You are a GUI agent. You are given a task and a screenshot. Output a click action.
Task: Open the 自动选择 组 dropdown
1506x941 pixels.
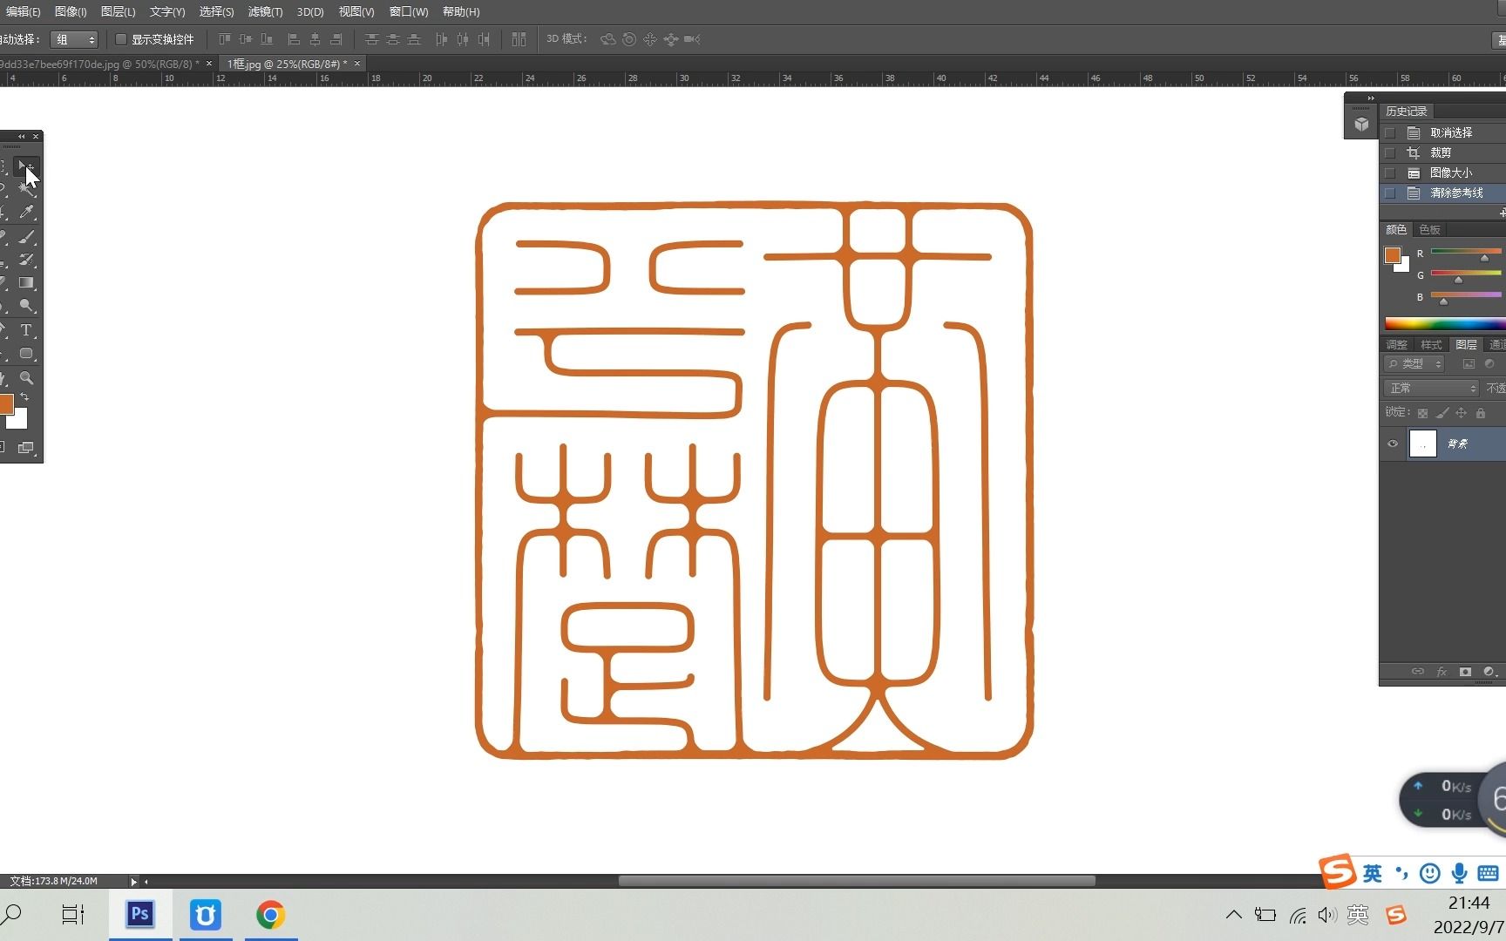tap(73, 39)
